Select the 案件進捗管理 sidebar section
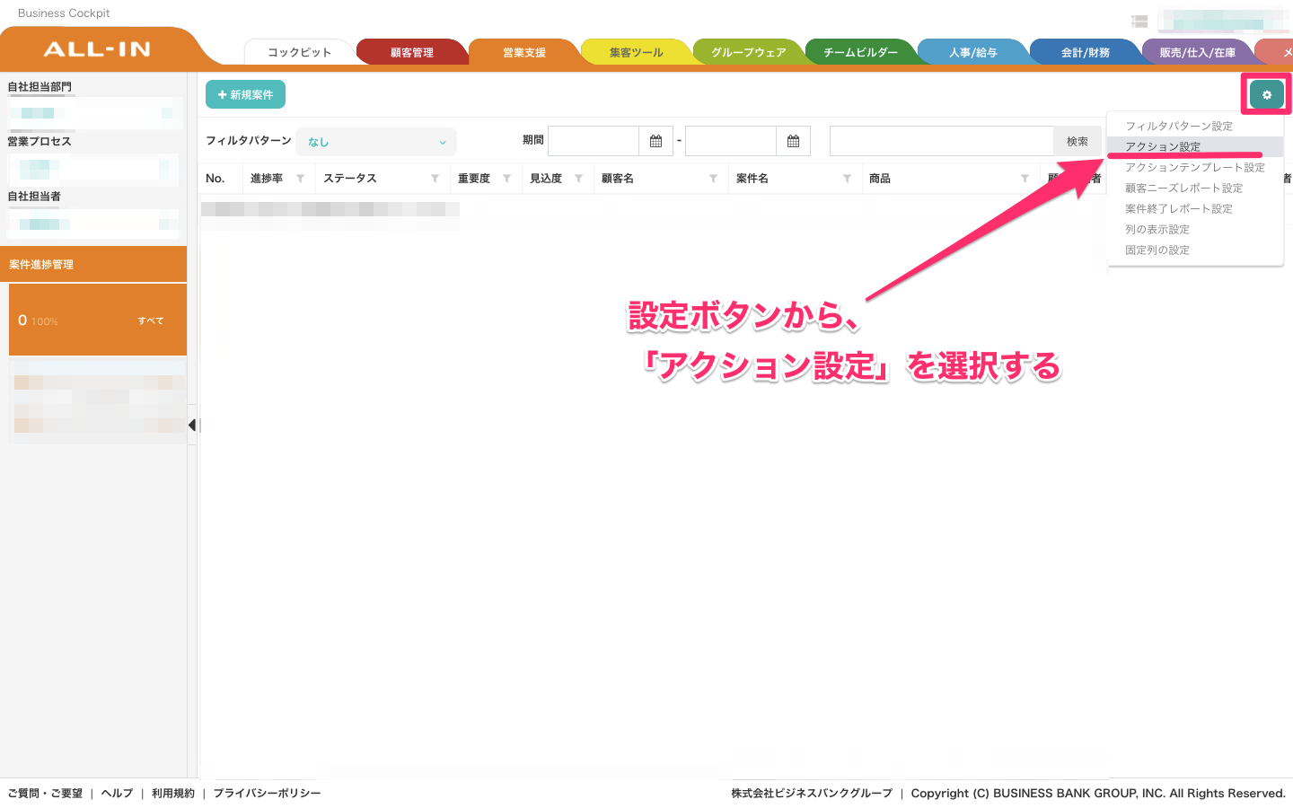 click(x=93, y=264)
